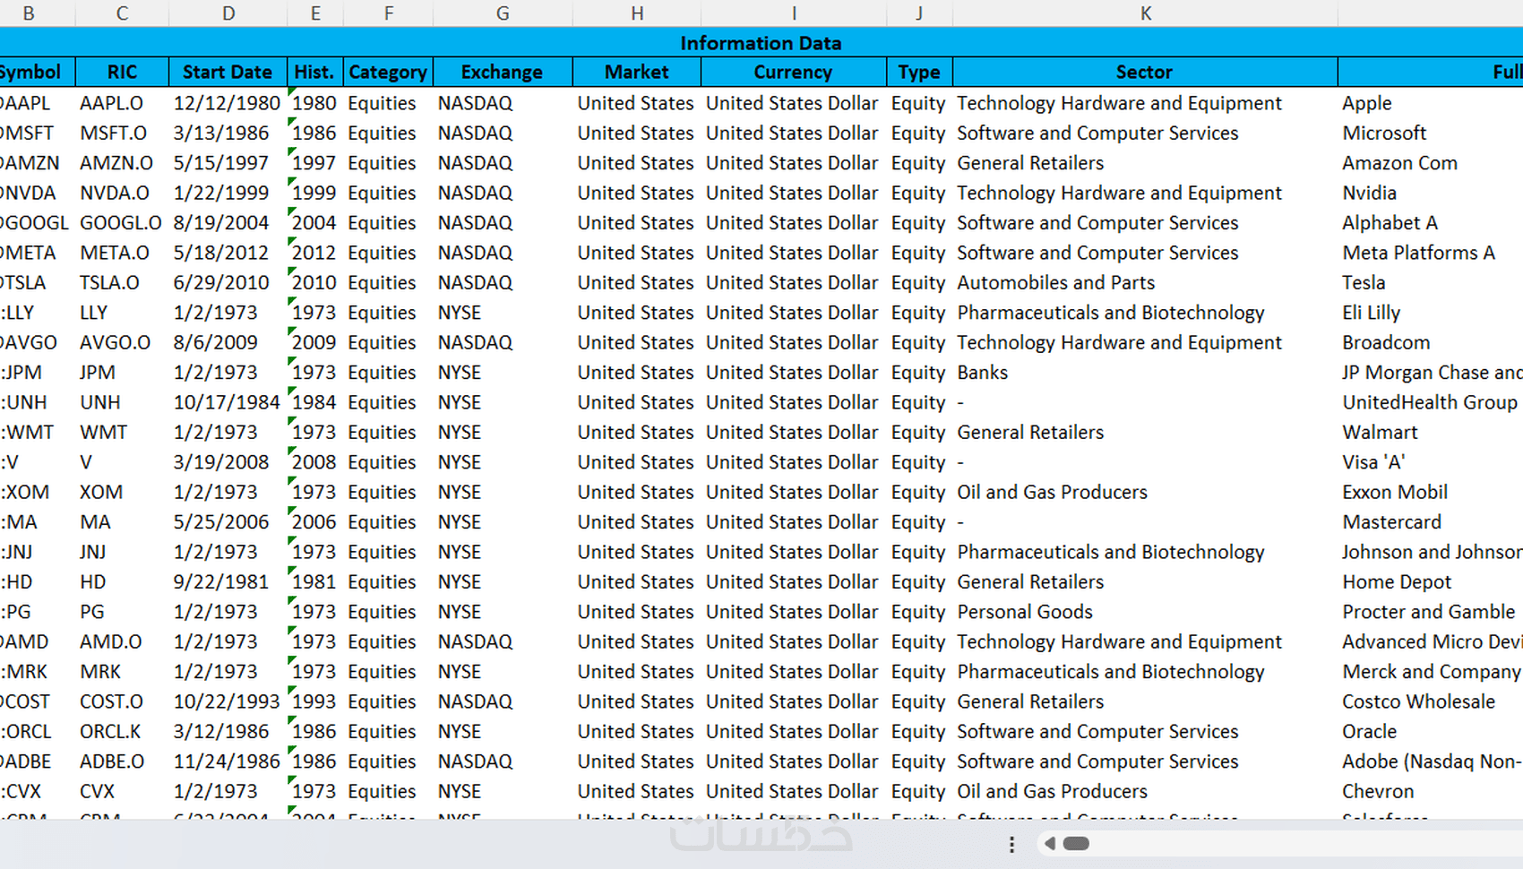Select the "UnitedHealth Group" cell
Screen dimensions: 1523x869
(x=1431, y=402)
